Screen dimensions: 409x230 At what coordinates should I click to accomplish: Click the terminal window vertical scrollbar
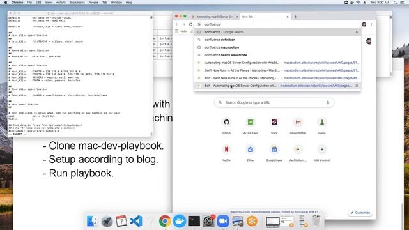(x=151, y=75)
